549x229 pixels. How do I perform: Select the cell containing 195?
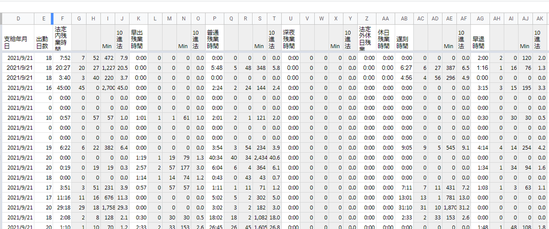click(x=525, y=88)
